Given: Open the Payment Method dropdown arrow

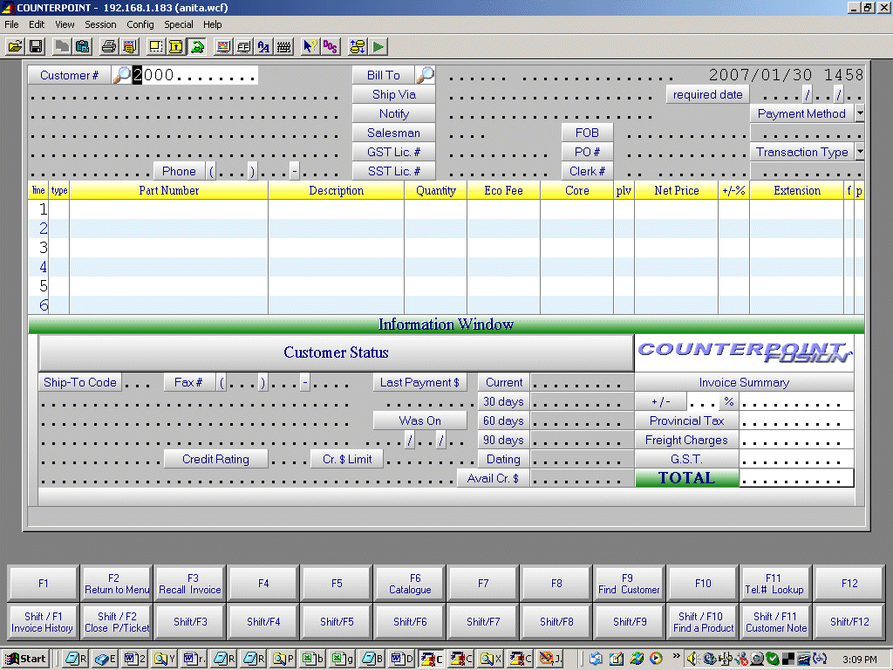Looking at the screenshot, I should tap(859, 113).
